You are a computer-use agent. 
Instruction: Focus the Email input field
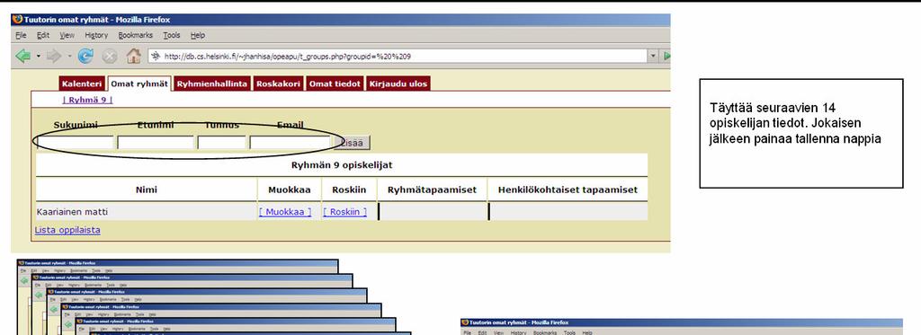(291, 143)
